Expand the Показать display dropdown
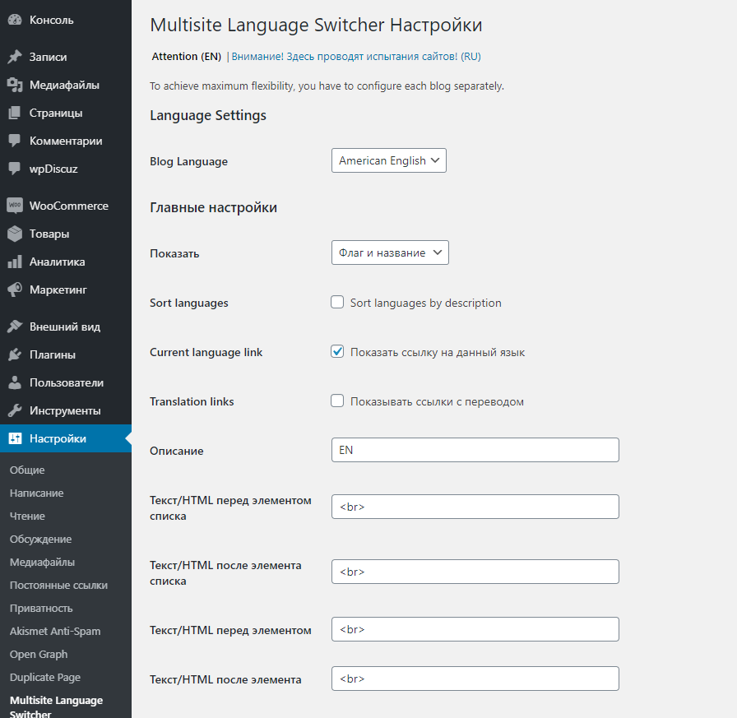This screenshot has height=718, width=737. pos(390,253)
